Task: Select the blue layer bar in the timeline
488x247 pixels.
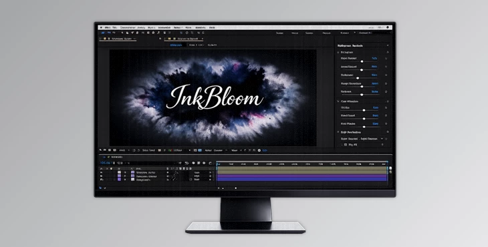Action: (302, 180)
